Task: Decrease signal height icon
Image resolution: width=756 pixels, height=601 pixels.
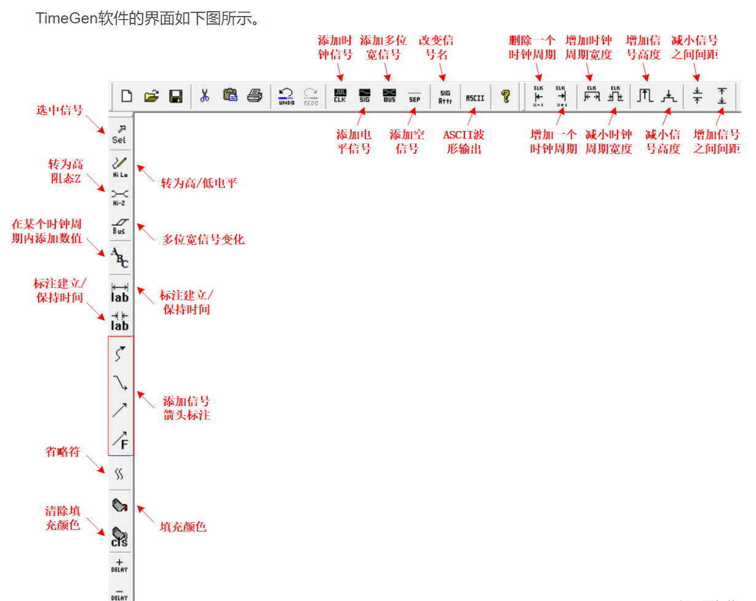Action: pyautogui.click(x=669, y=96)
